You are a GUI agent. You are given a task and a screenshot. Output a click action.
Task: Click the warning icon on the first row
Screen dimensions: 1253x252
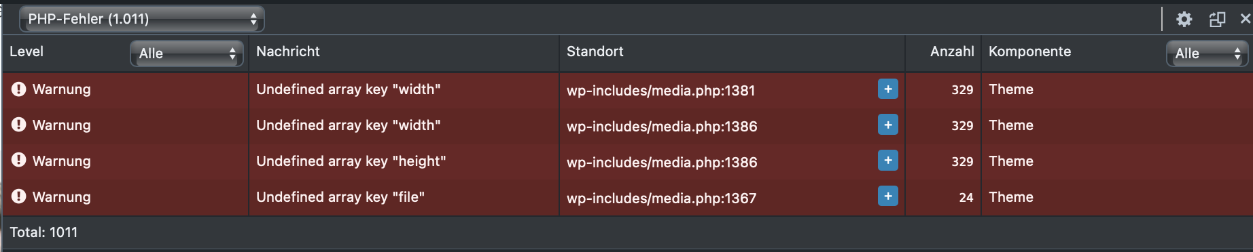19,89
